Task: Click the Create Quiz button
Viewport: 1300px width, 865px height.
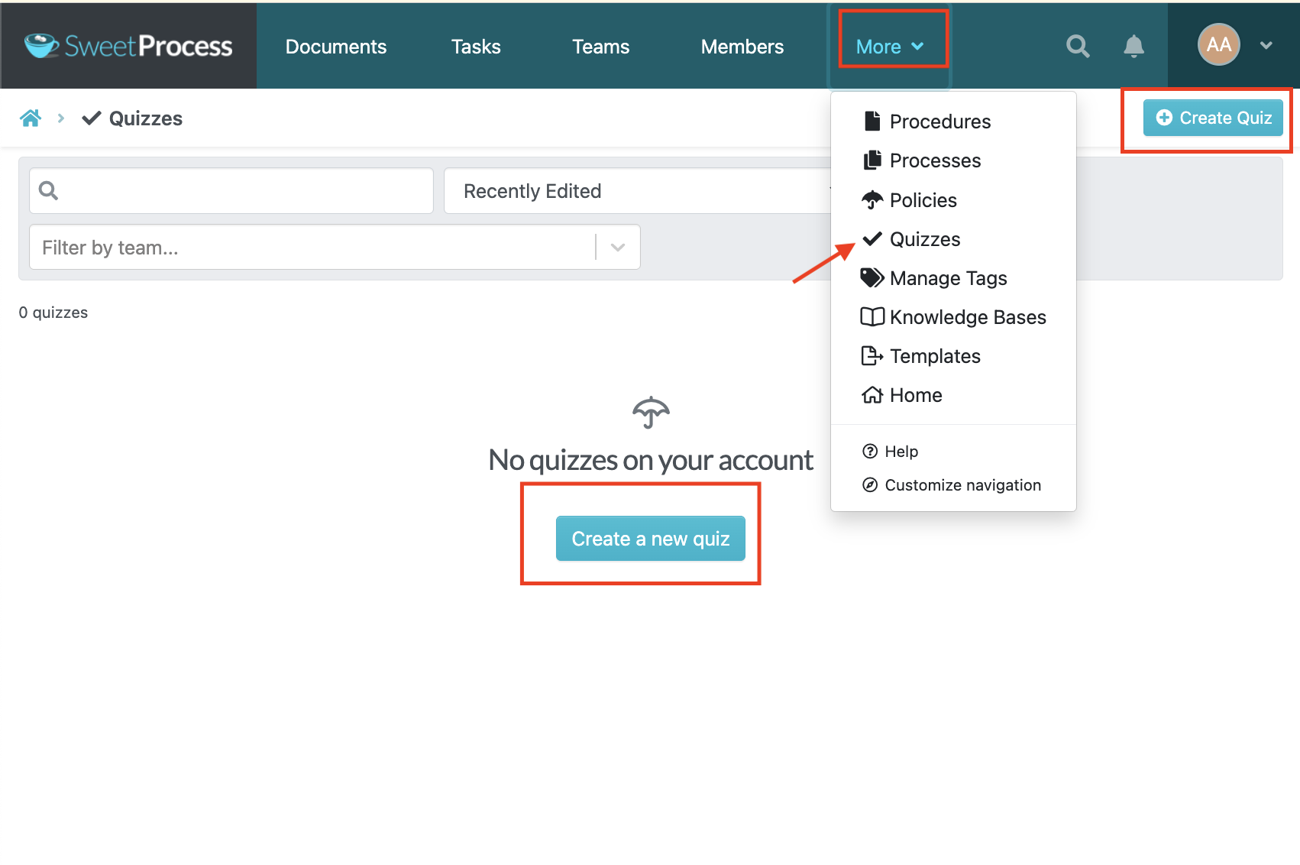Action: coord(1213,118)
